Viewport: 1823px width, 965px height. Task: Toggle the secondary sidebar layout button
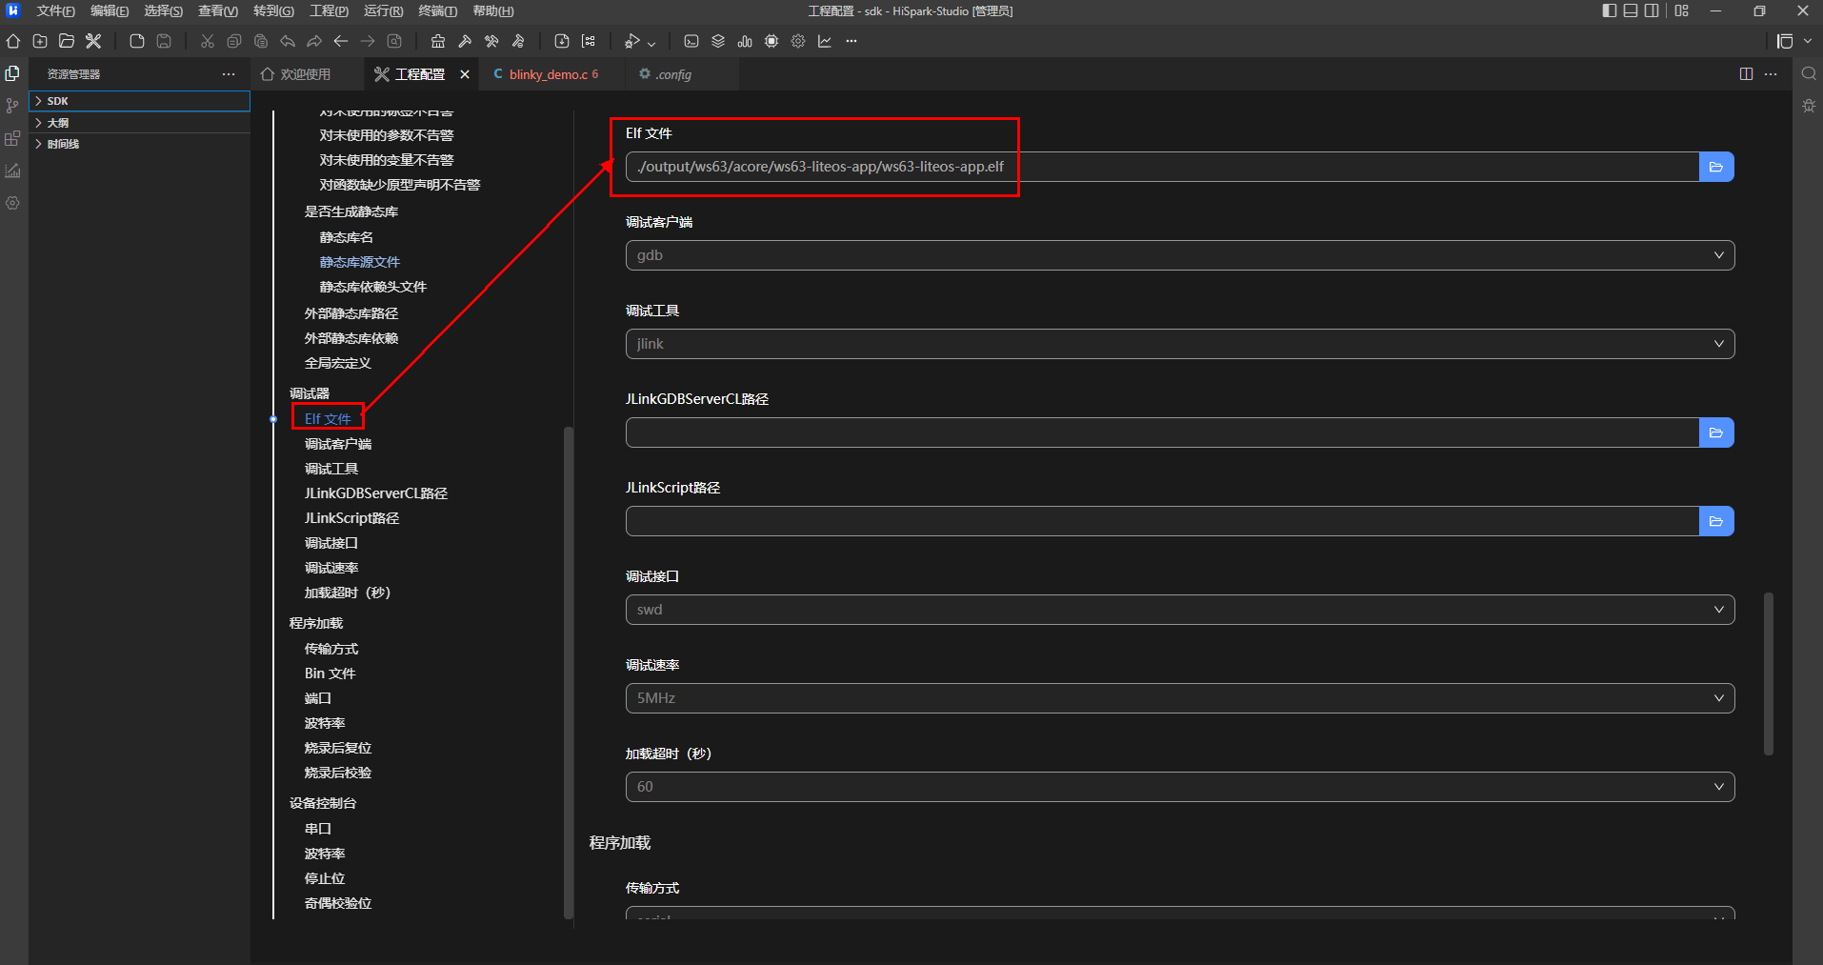coord(1652,10)
